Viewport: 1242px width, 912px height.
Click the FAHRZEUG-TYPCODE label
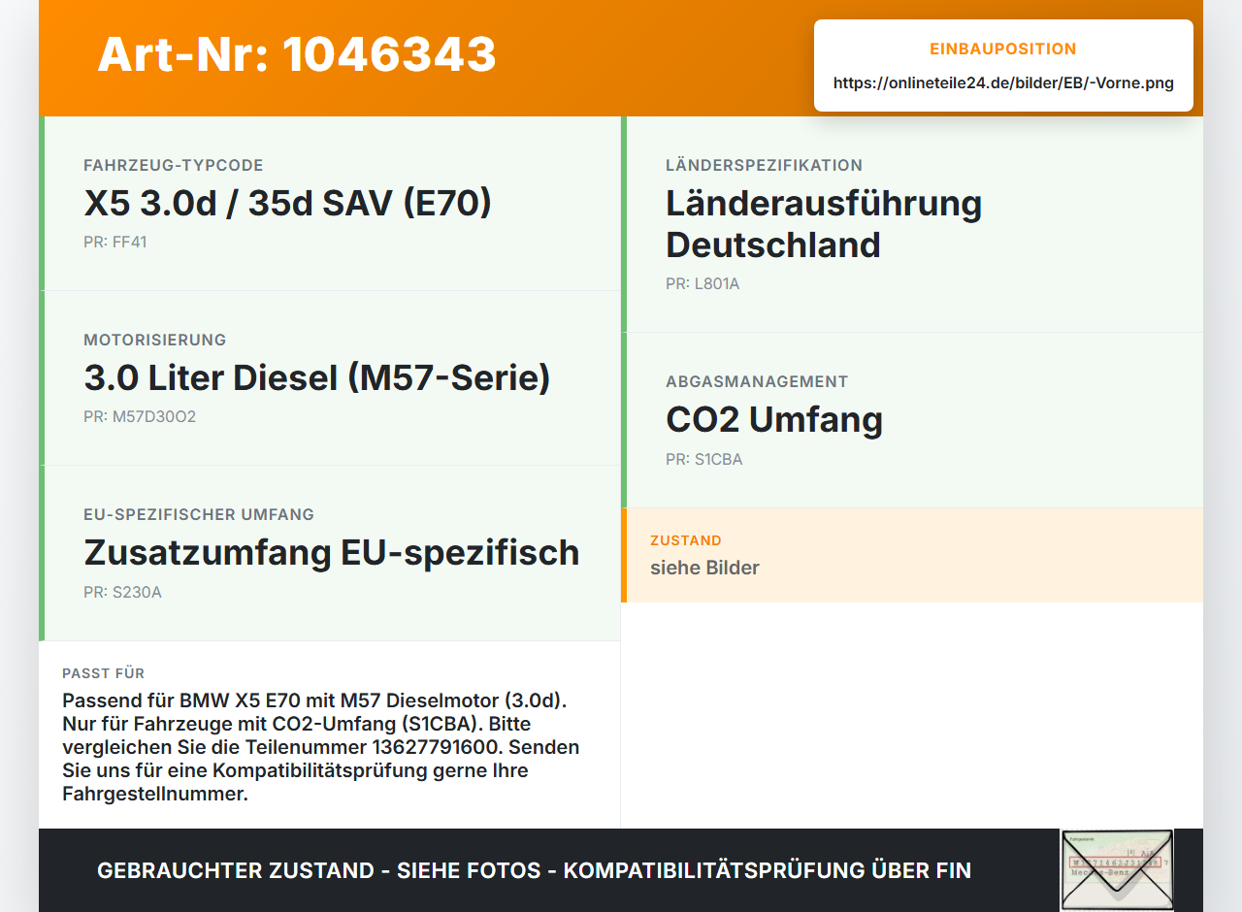tap(174, 165)
